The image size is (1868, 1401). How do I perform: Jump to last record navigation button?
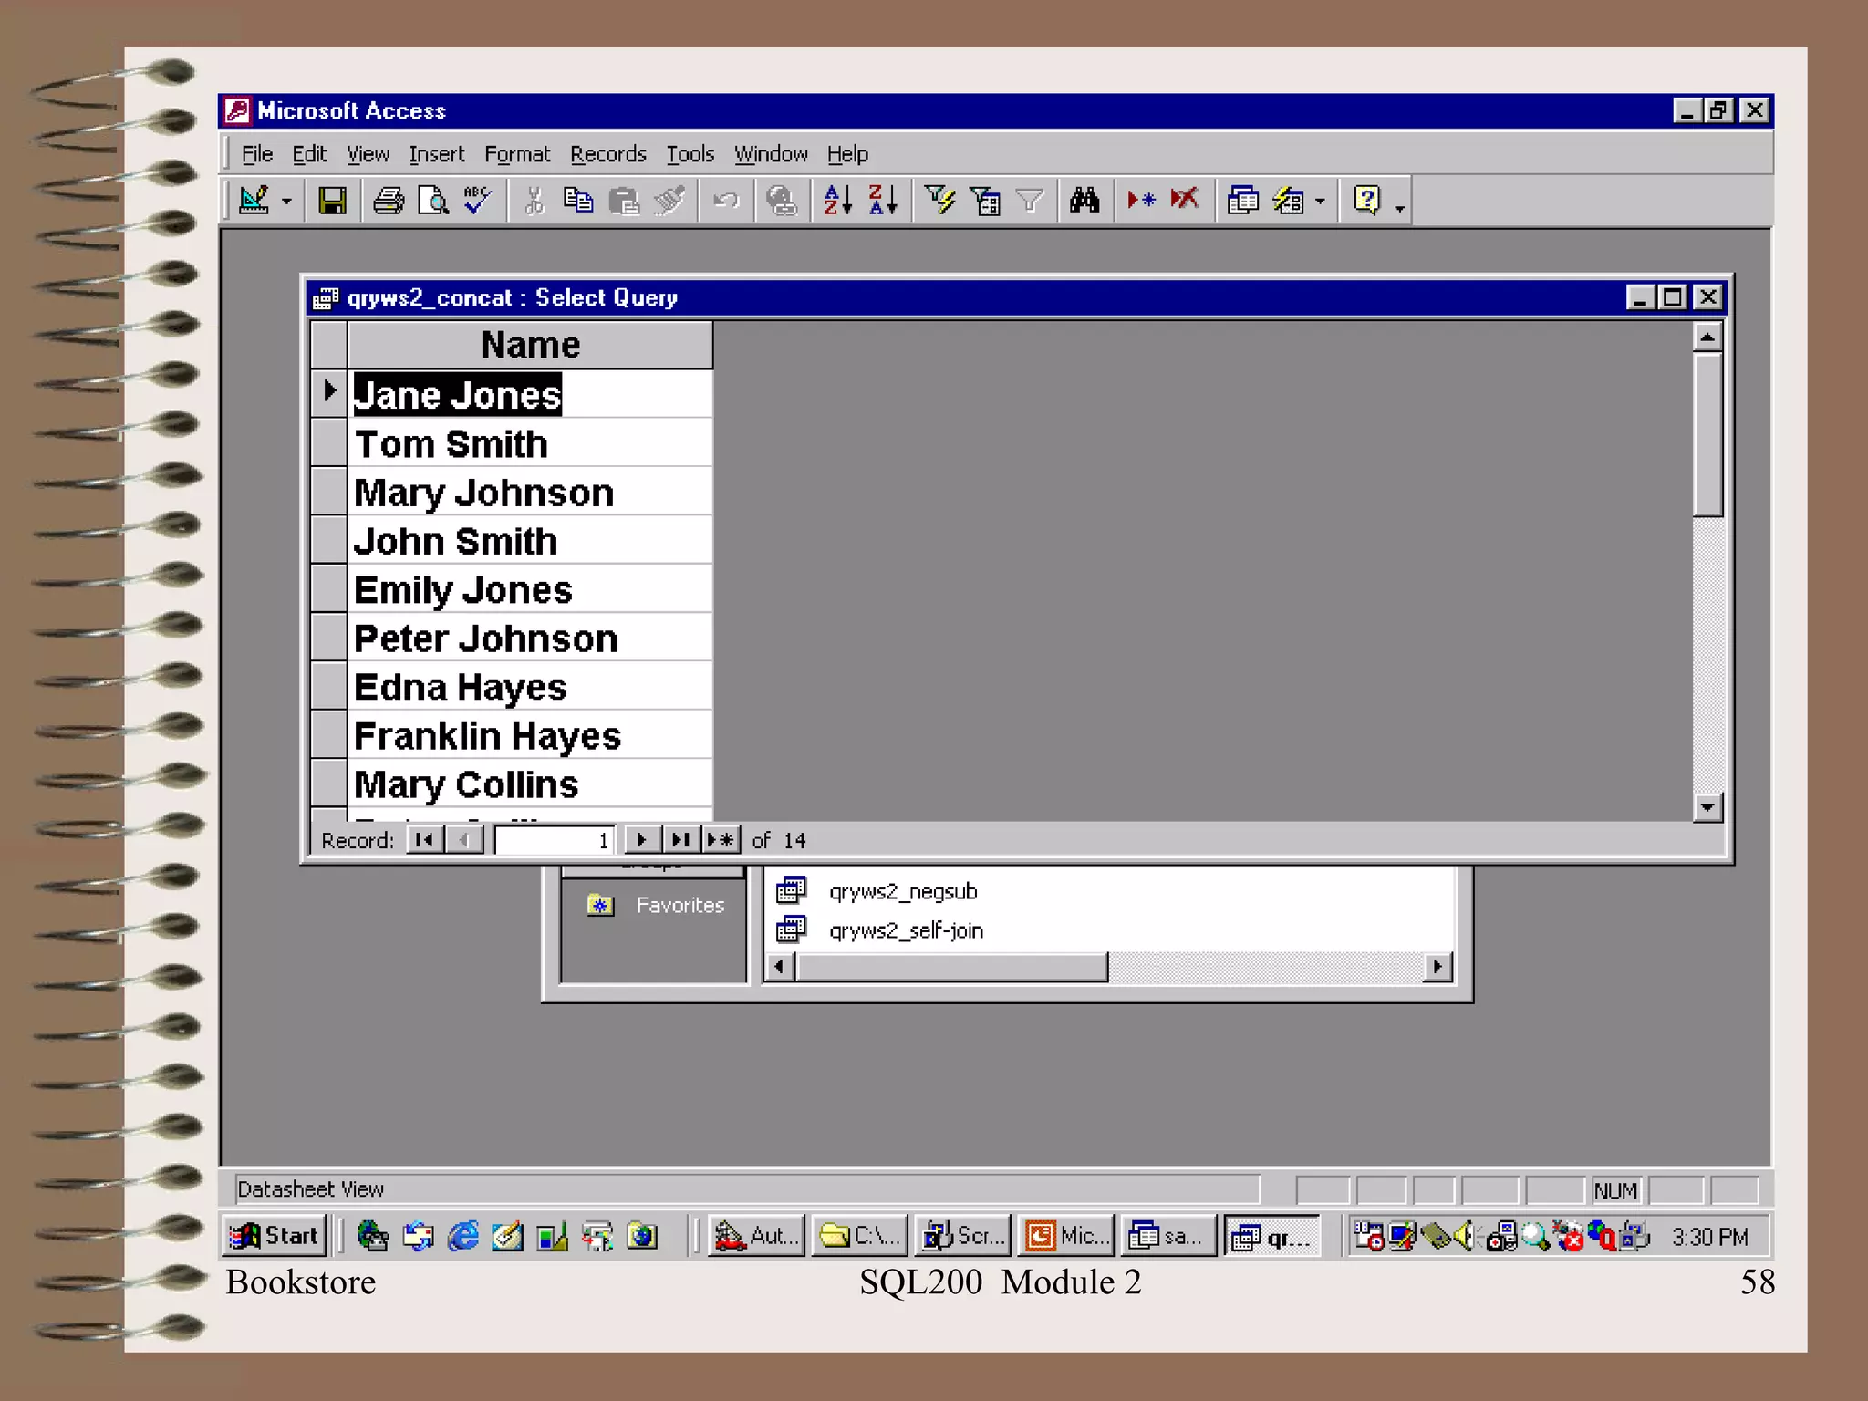click(680, 839)
